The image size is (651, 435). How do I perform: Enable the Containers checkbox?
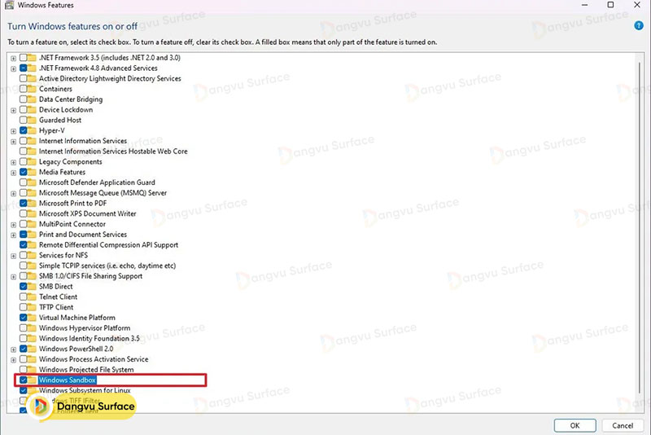(x=24, y=89)
